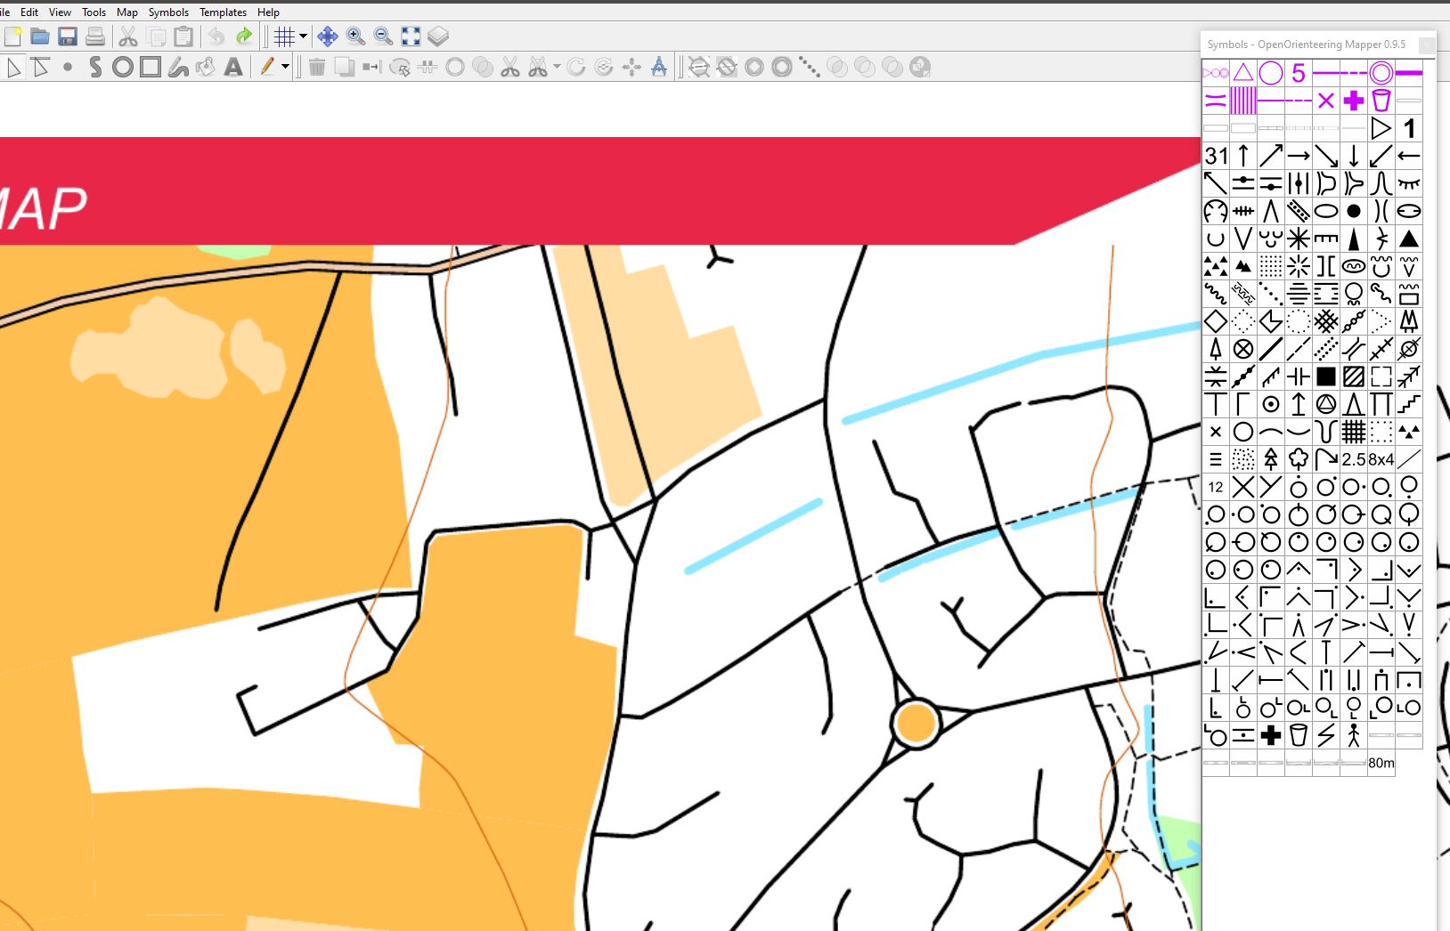Select the Cut object scissors tool
1450x931 pixels.
coord(509,67)
